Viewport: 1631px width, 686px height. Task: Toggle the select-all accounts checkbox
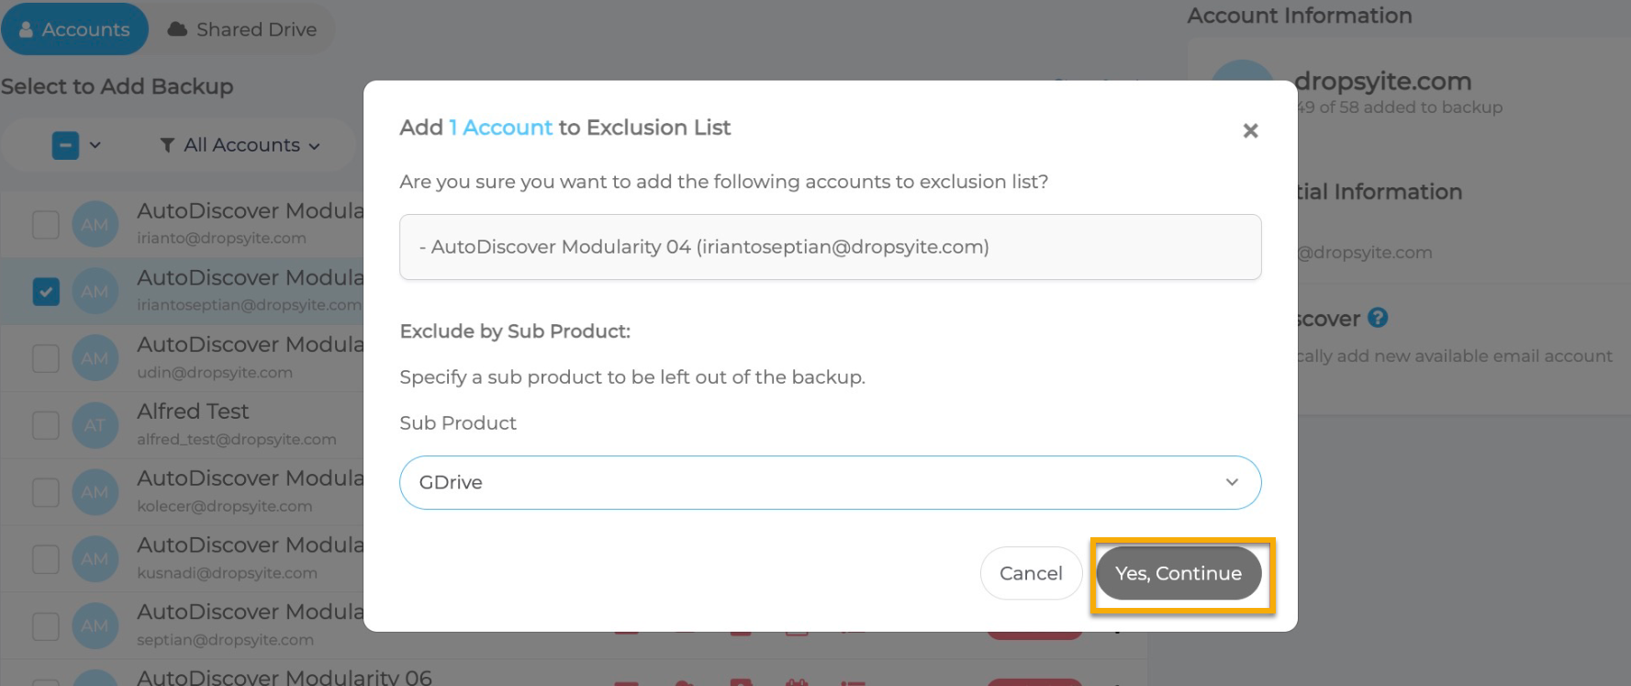65,145
